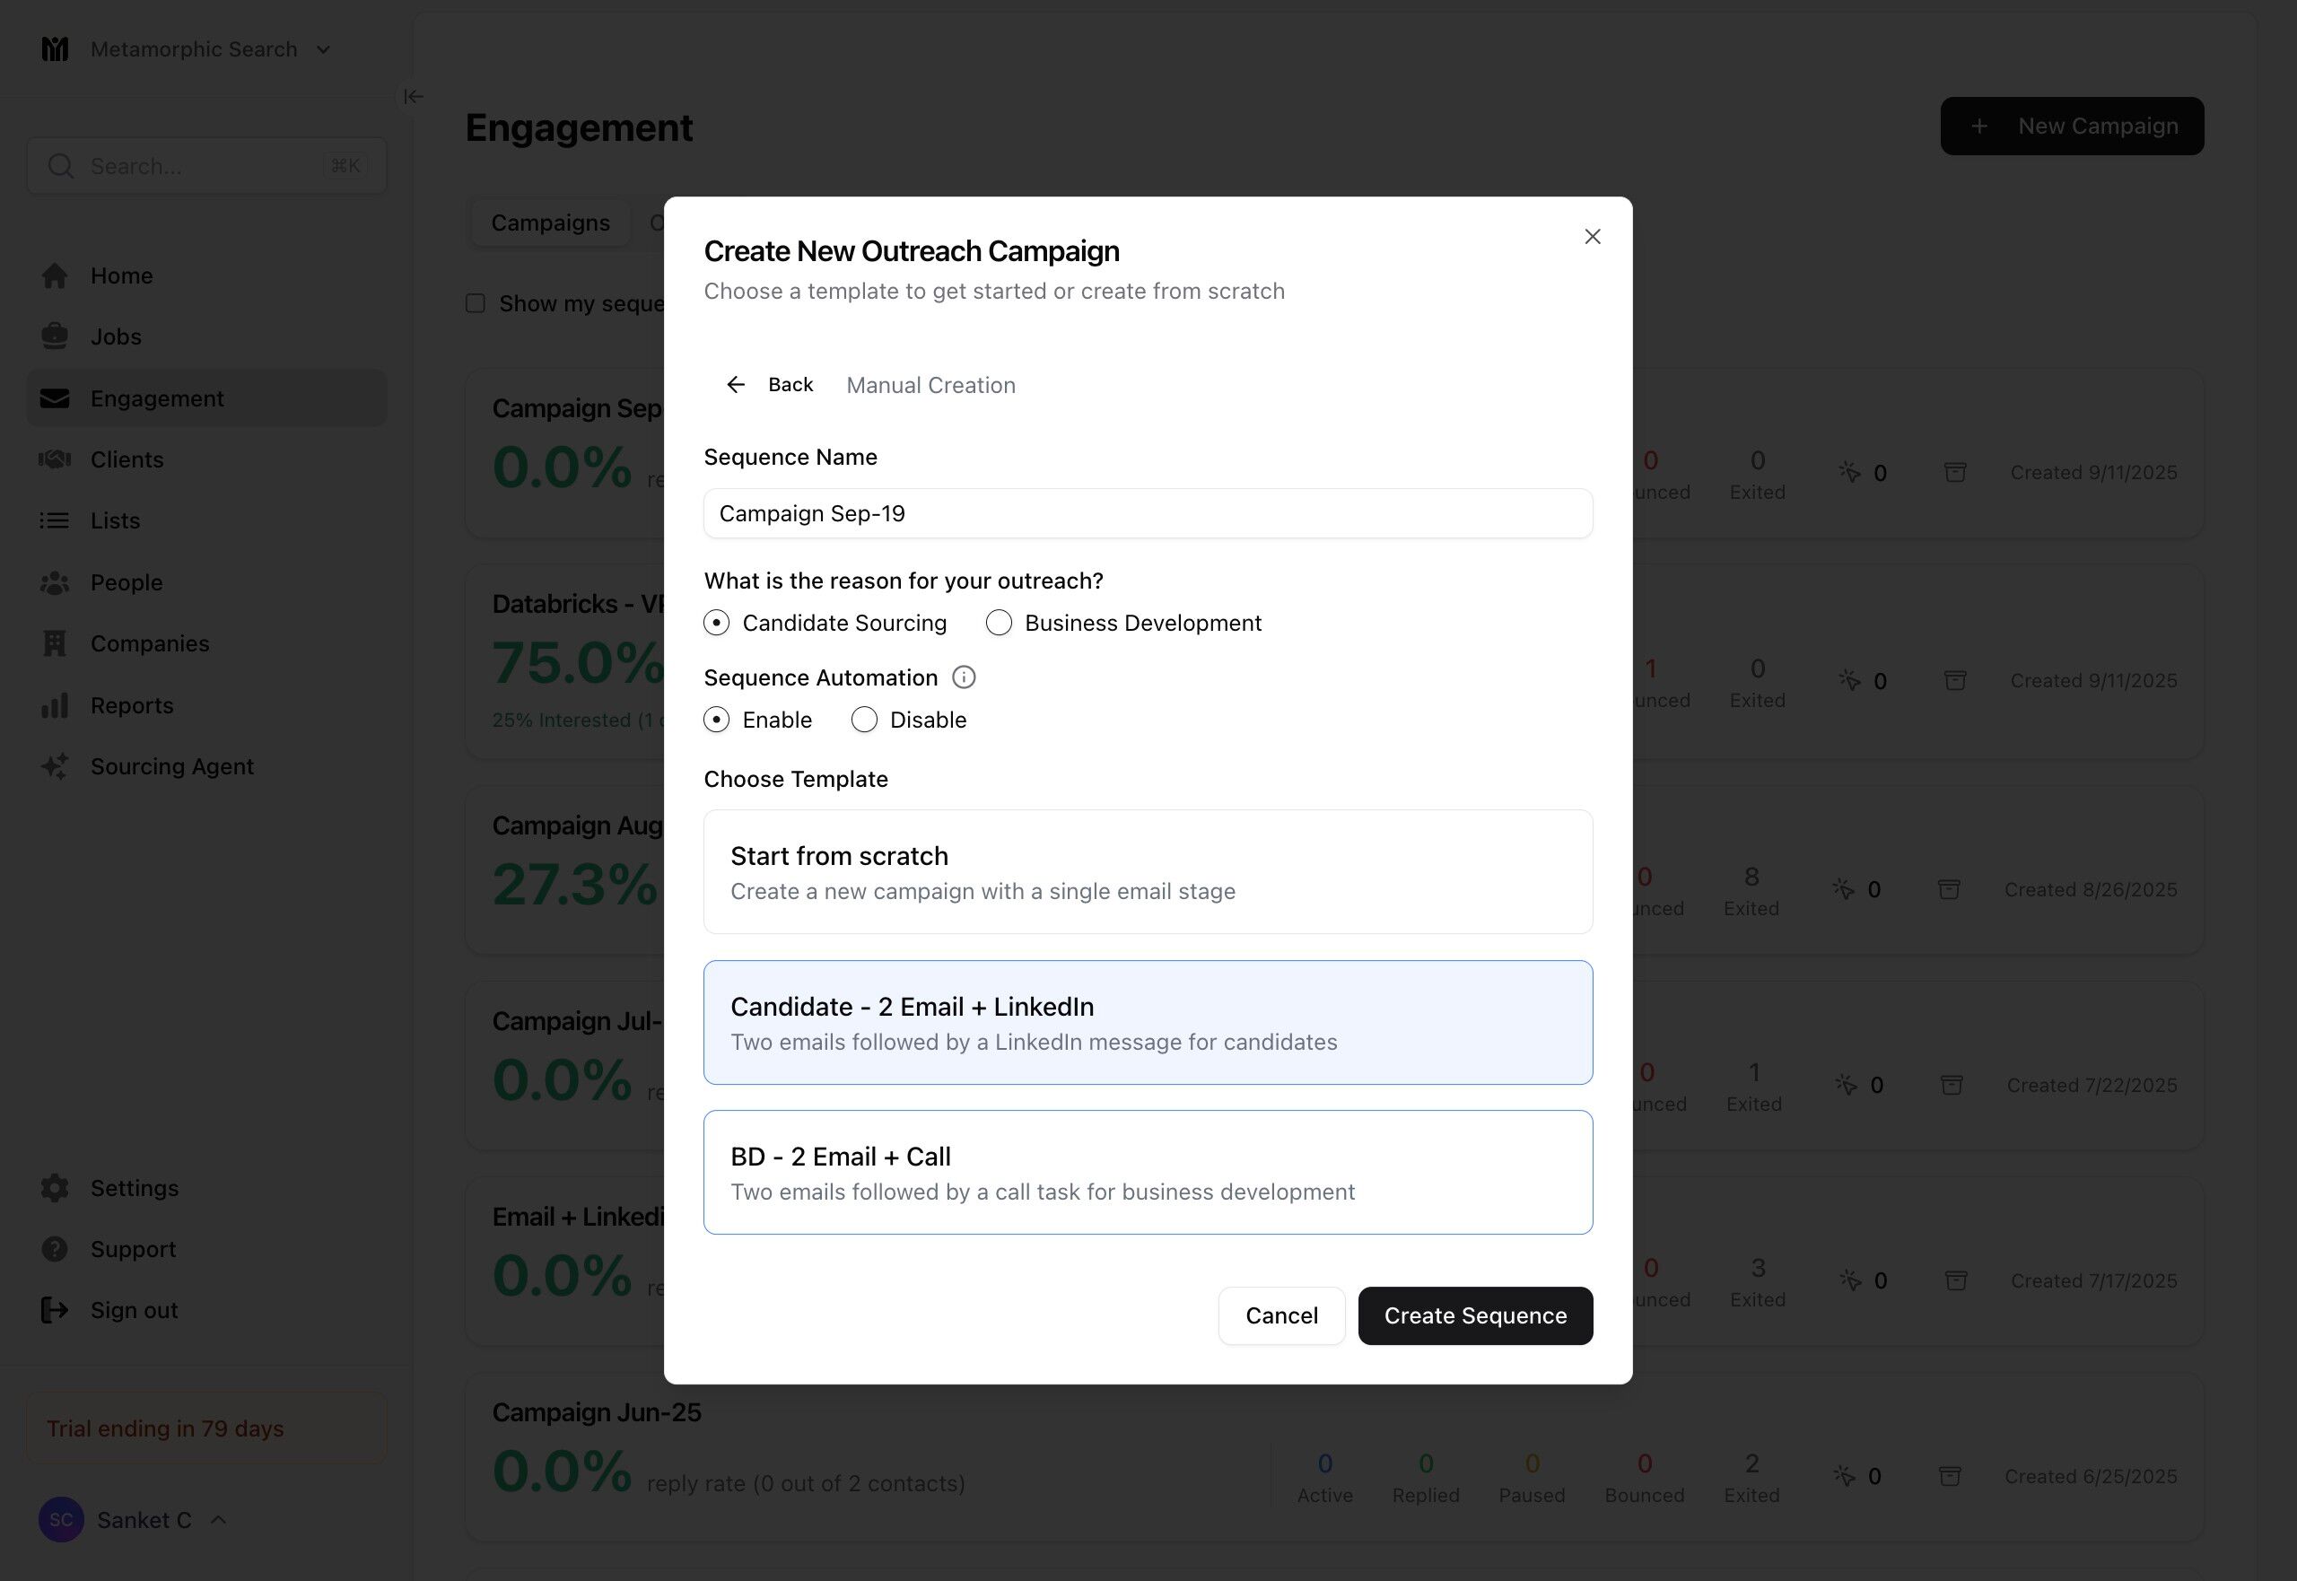Collapse the sidebar with the arrow icon
The height and width of the screenshot is (1581, 2297).
pos(413,96)
